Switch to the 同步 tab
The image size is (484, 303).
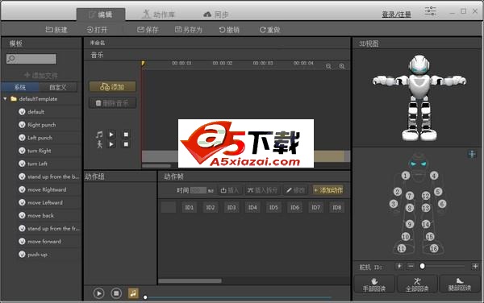click(x=216, y=15)
